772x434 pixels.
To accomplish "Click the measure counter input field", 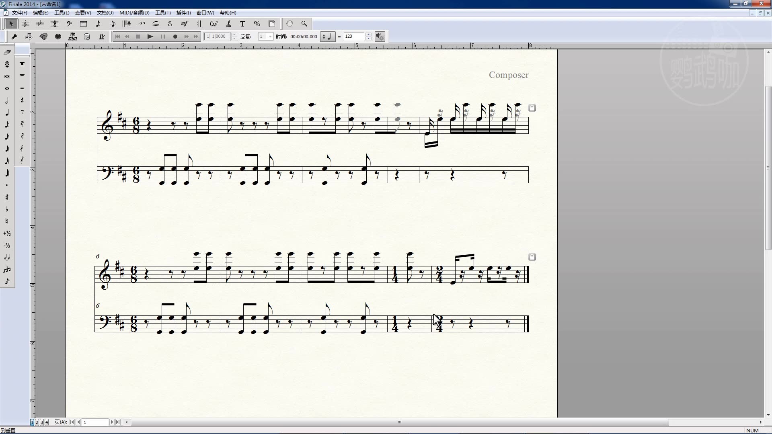I will pyautogui.click(x=217, y=37).
